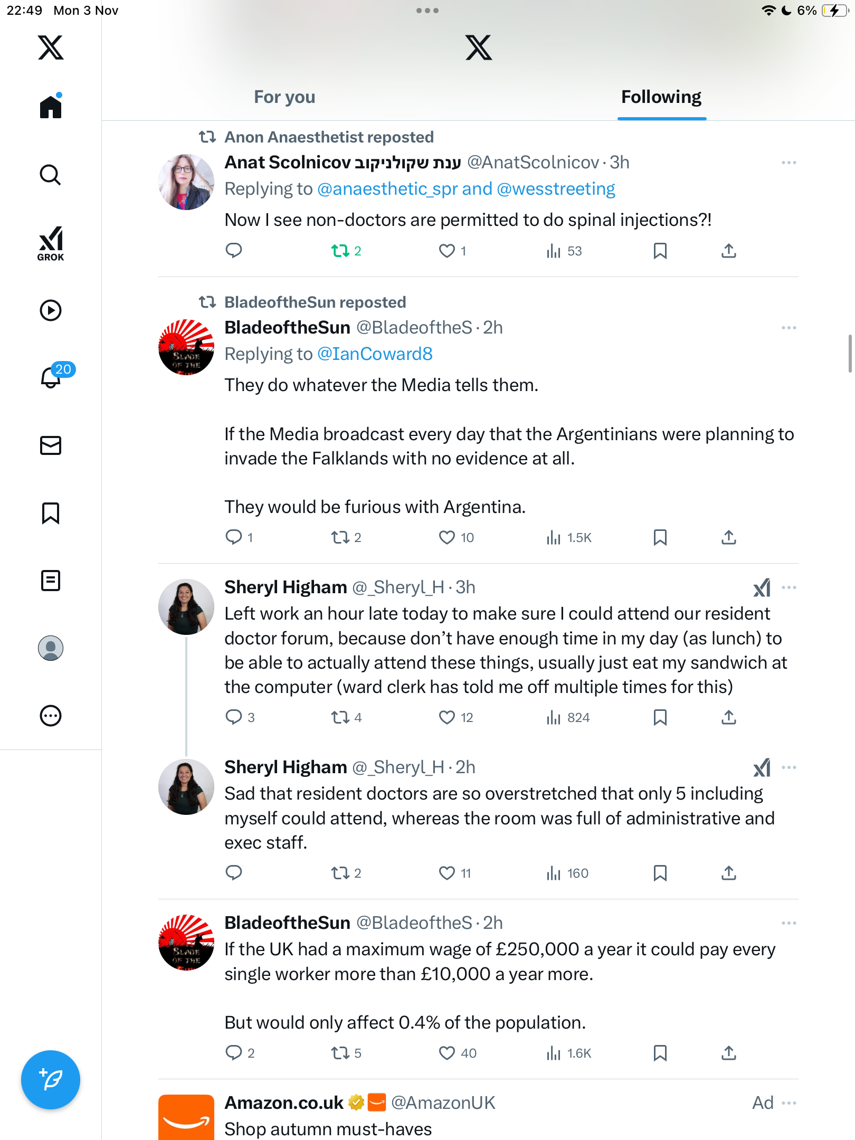Open Grok from the sidebar
855x1140 pixels.
click(x=51, y=243)
